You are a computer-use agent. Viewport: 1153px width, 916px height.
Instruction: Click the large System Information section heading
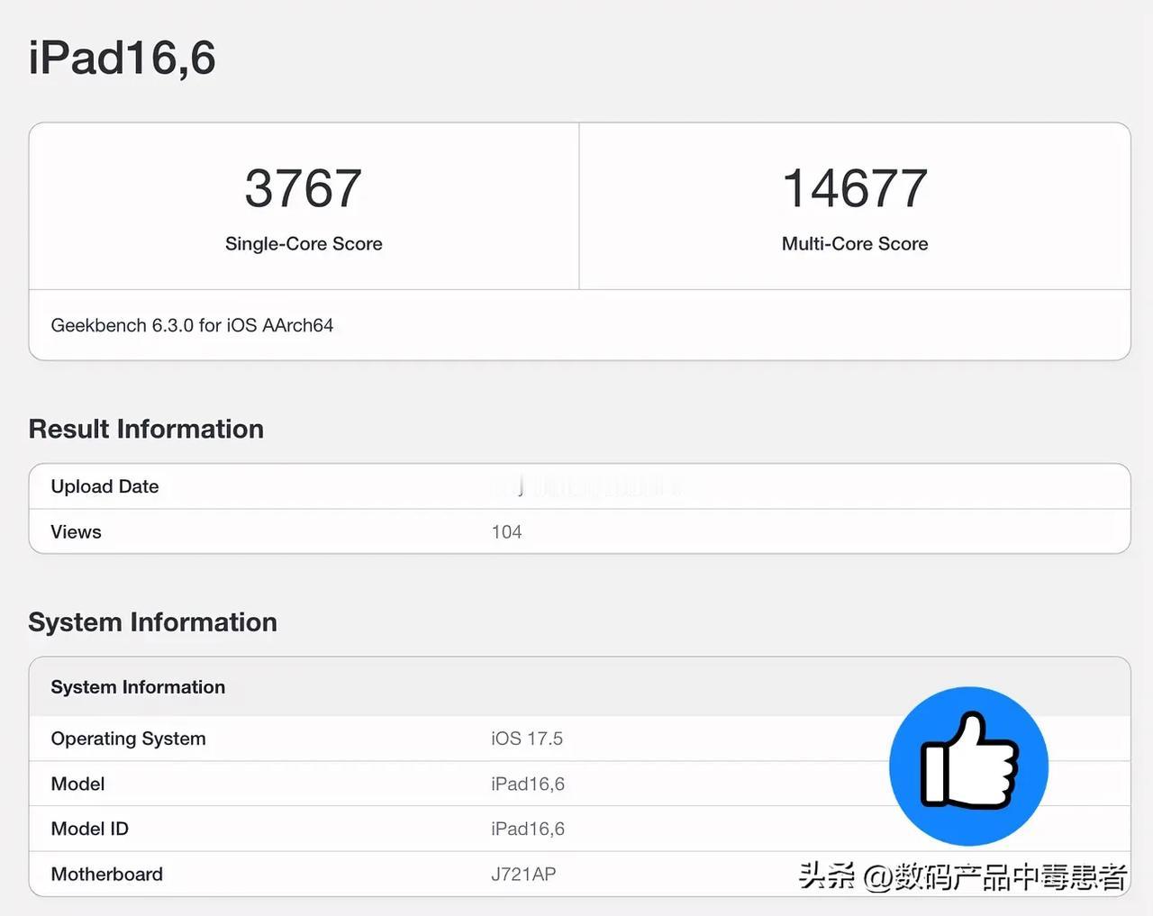[152, 622]
